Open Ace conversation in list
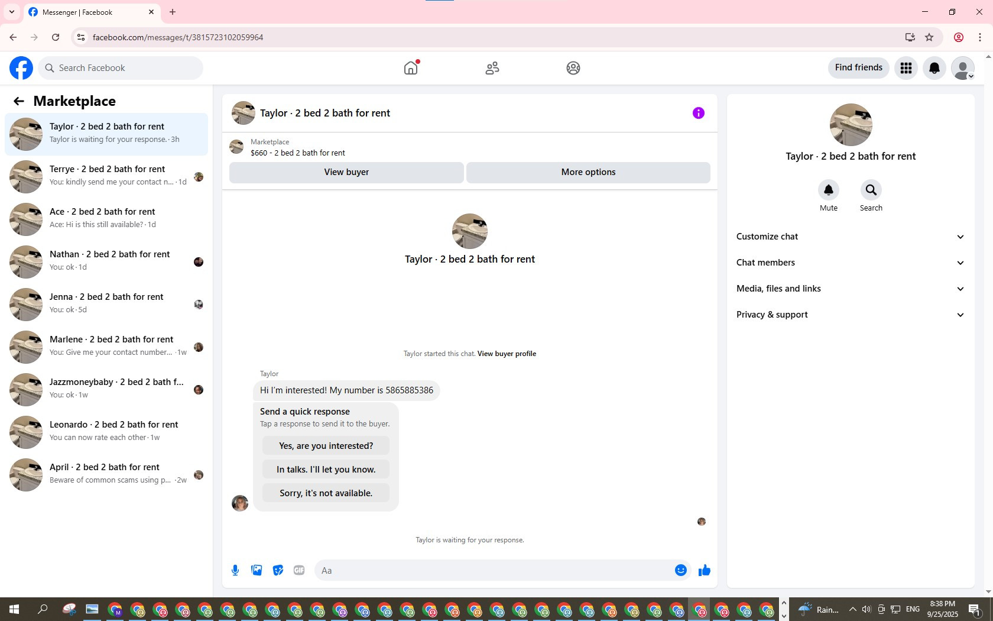Image resolution: width=993 pixels, height=621 pixels. (x=106, y=219)
